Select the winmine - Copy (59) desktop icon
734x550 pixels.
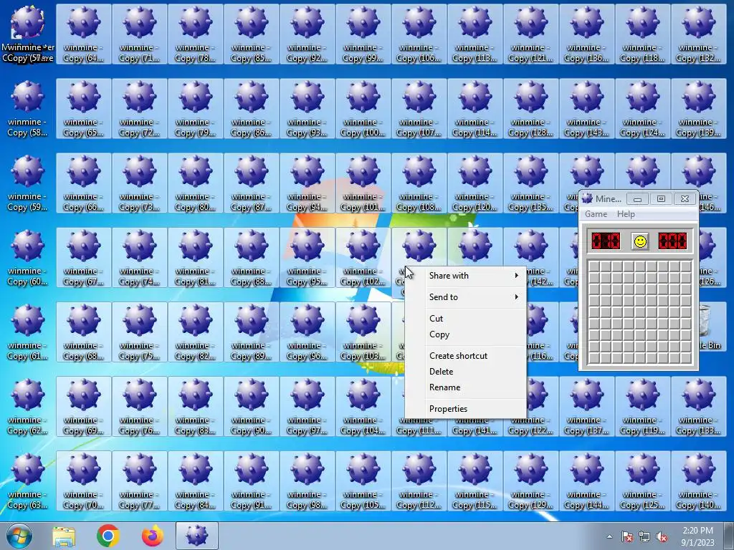tap(28, 183)
